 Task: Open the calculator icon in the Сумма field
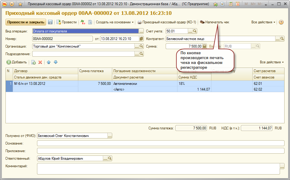tap(204, 46)
